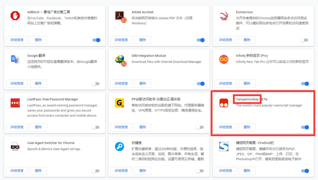Click the "LastPass: Free Password Manager" title
Screen dimensions: 318x180
coord(53,99)
